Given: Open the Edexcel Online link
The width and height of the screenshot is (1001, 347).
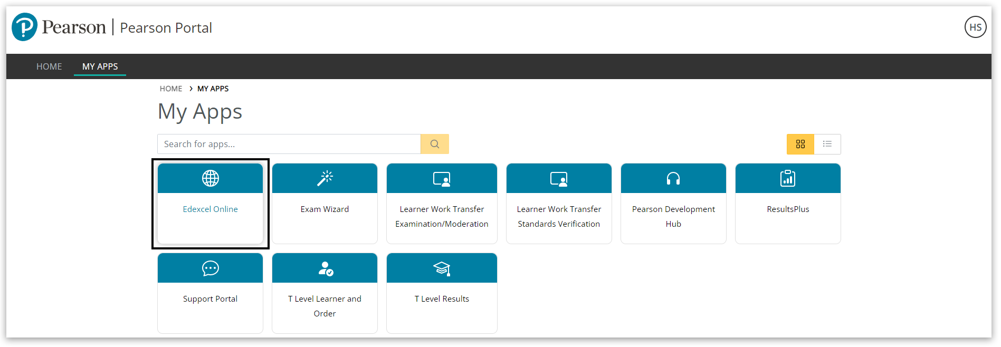Looking at the screenshot, I should click(x=210, y=209).
